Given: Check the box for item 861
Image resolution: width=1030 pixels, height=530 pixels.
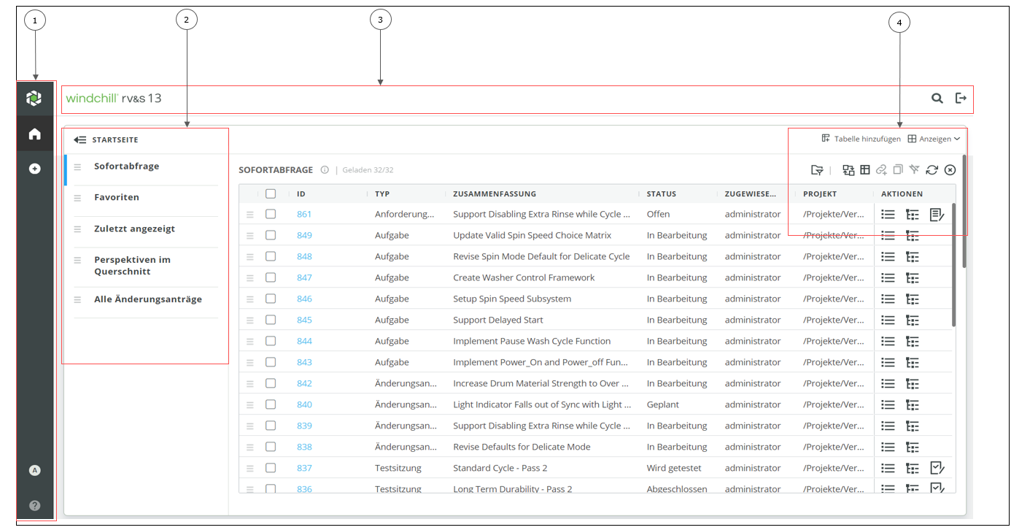Looking at the screenshot, I should (271, 215).
